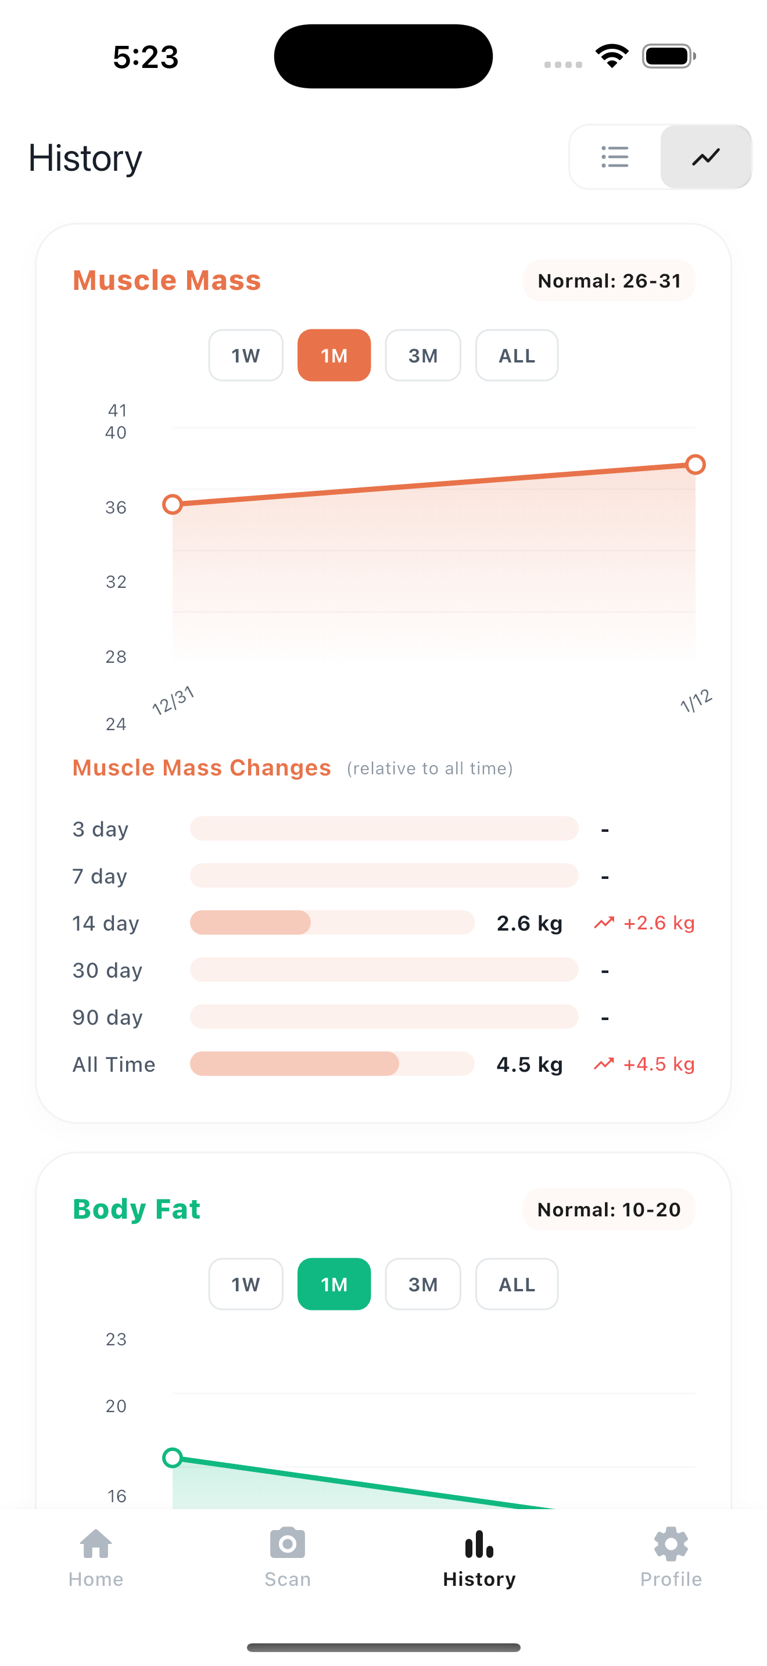Screen dimensions: 767x1666
Task: Select 1M range for Muscle Mass
Action: click(334, 356)
